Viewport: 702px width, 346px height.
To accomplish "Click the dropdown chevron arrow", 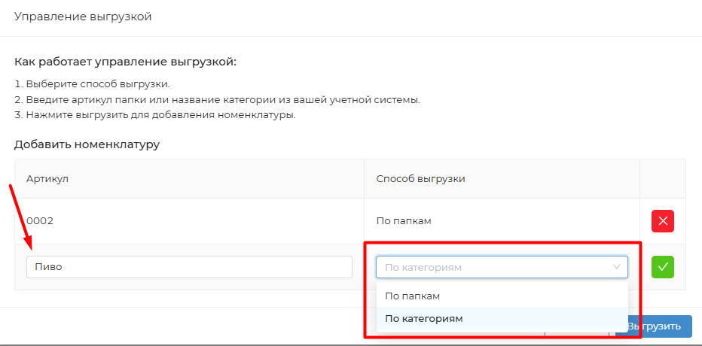I will pos(617,267).
